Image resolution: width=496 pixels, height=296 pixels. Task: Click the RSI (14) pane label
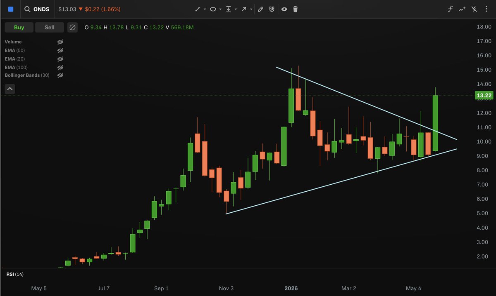[x=15, y=274]
